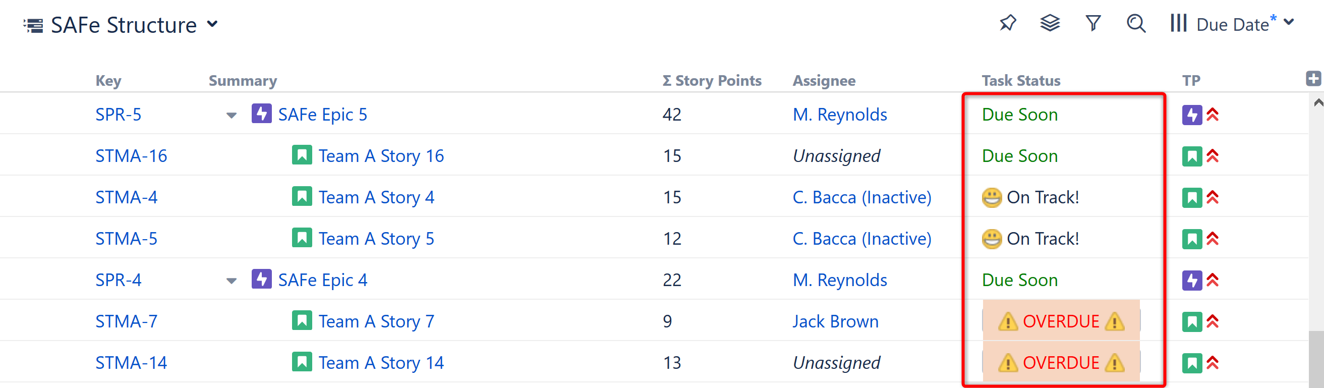Click the Assignee column header
This screenshot has height=388, width=1324.
coord(824,81)
